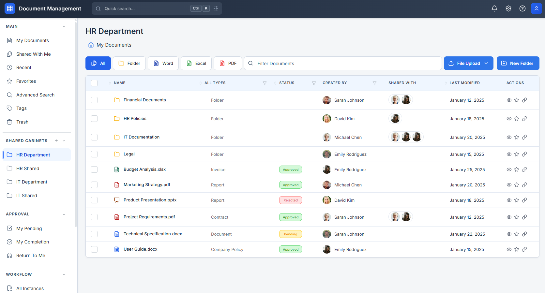Star Product Presentation.pptx
The width and height of the screenshot is (545, 293).
517,200
